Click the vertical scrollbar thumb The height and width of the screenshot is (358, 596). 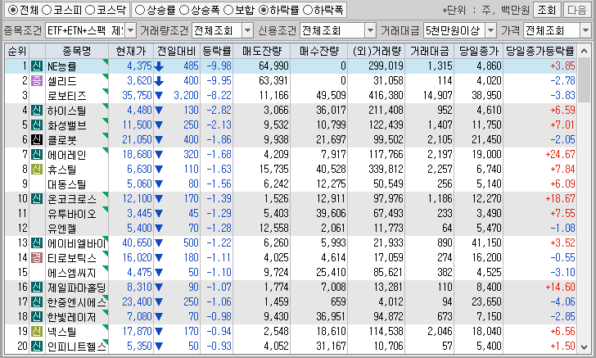[584, 80]
